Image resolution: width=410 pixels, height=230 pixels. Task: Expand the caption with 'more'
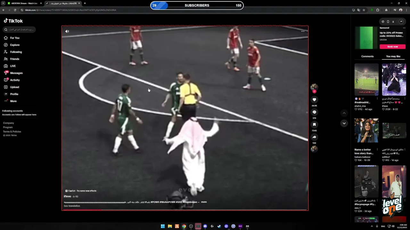(204, 202)
